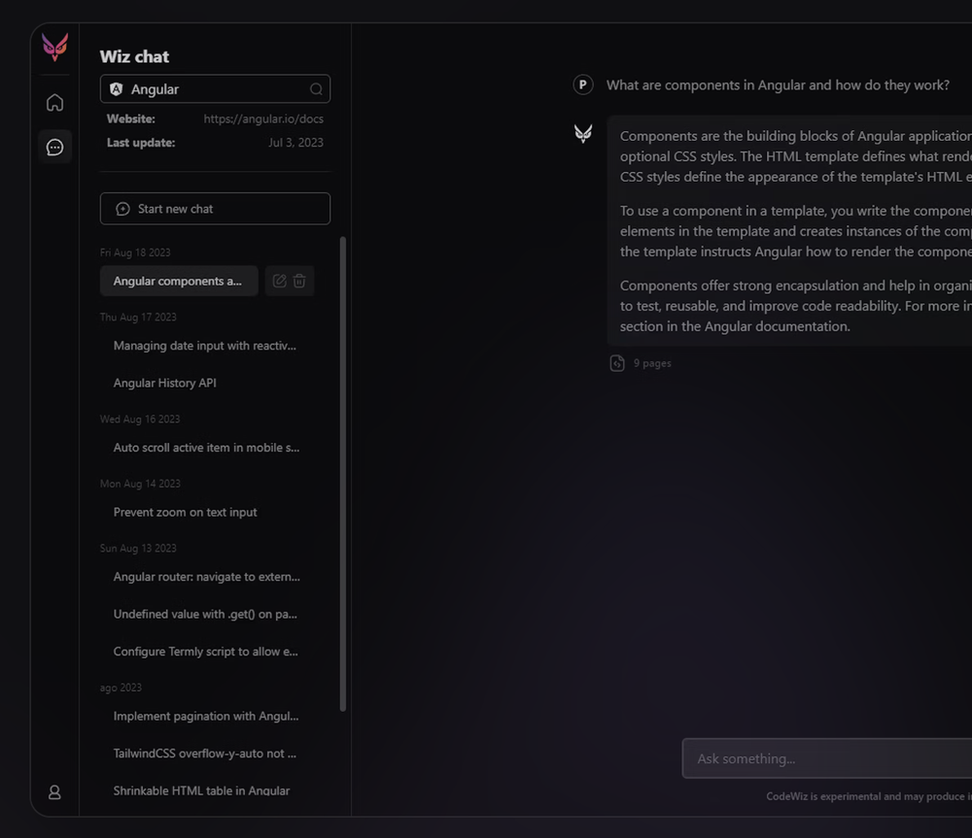972x838 pixels.
Task: Start a new chat
Action: coord(215,209)
